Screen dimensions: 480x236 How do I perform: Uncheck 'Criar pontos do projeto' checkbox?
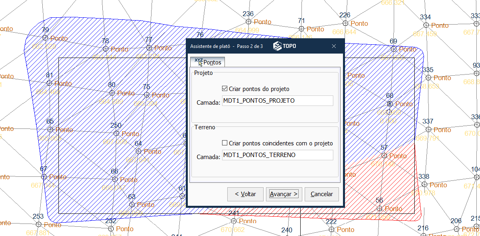(x=225, y=89)
